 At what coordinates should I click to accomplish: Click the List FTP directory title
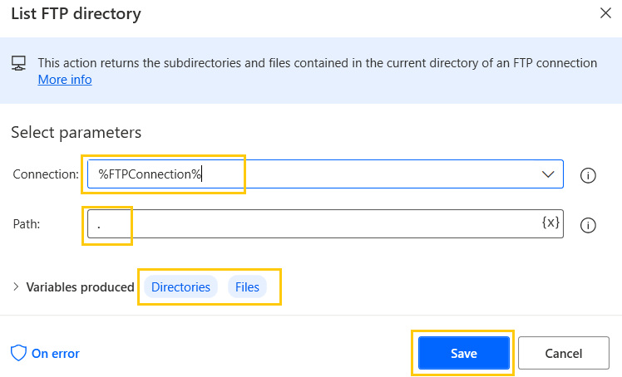(x=77, y=13)
